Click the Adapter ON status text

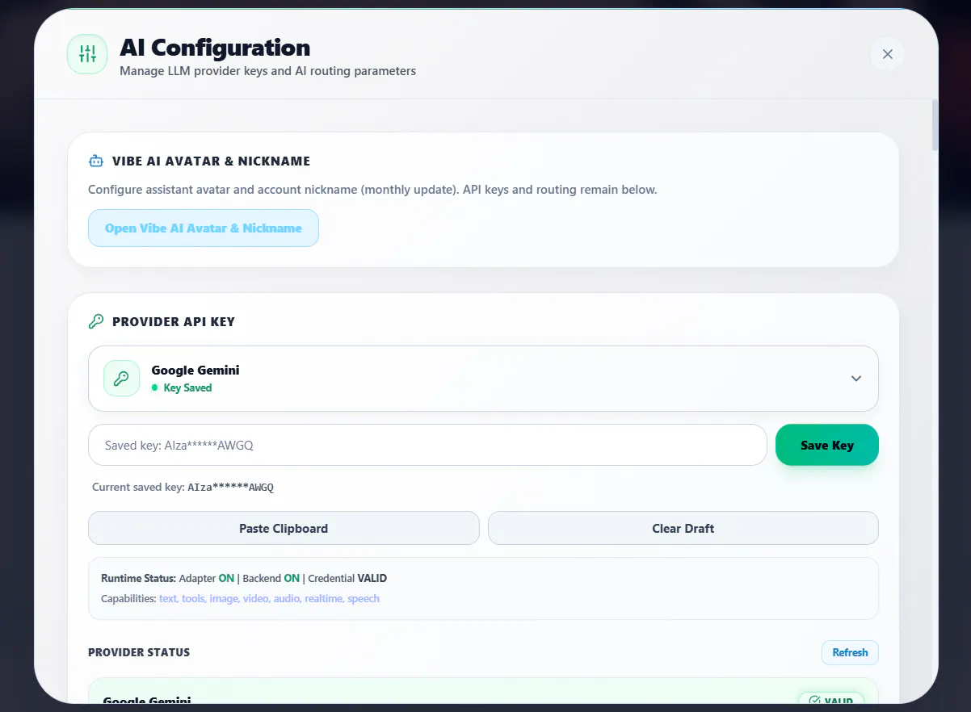coord(207,578)
